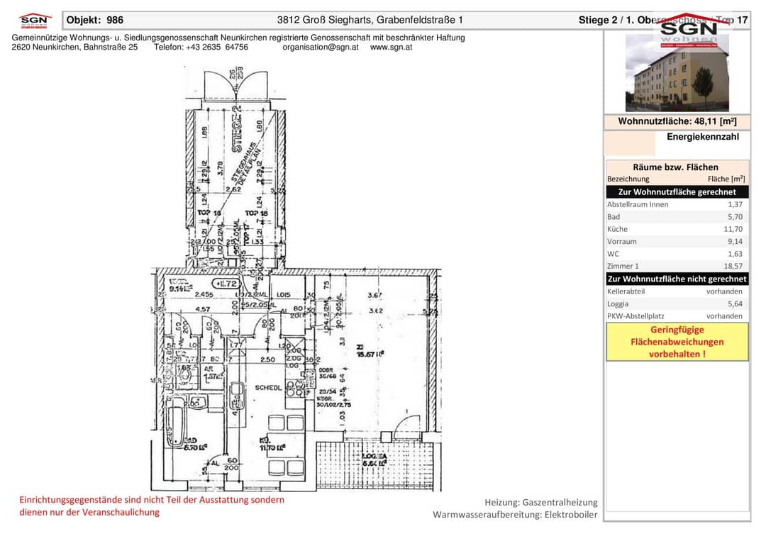Click the 'Zimmer 1' table row label
The width and height of the screenshot is (766, 541).
click(623, 266)
